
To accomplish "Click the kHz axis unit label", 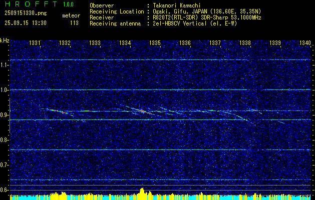I will click(5, 40).
